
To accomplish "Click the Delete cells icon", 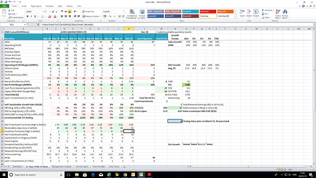I will (x=249, y=12).
